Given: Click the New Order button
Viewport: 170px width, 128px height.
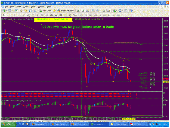Looking at the screenshot, I should pyautogui.click(x=45, y=11).
